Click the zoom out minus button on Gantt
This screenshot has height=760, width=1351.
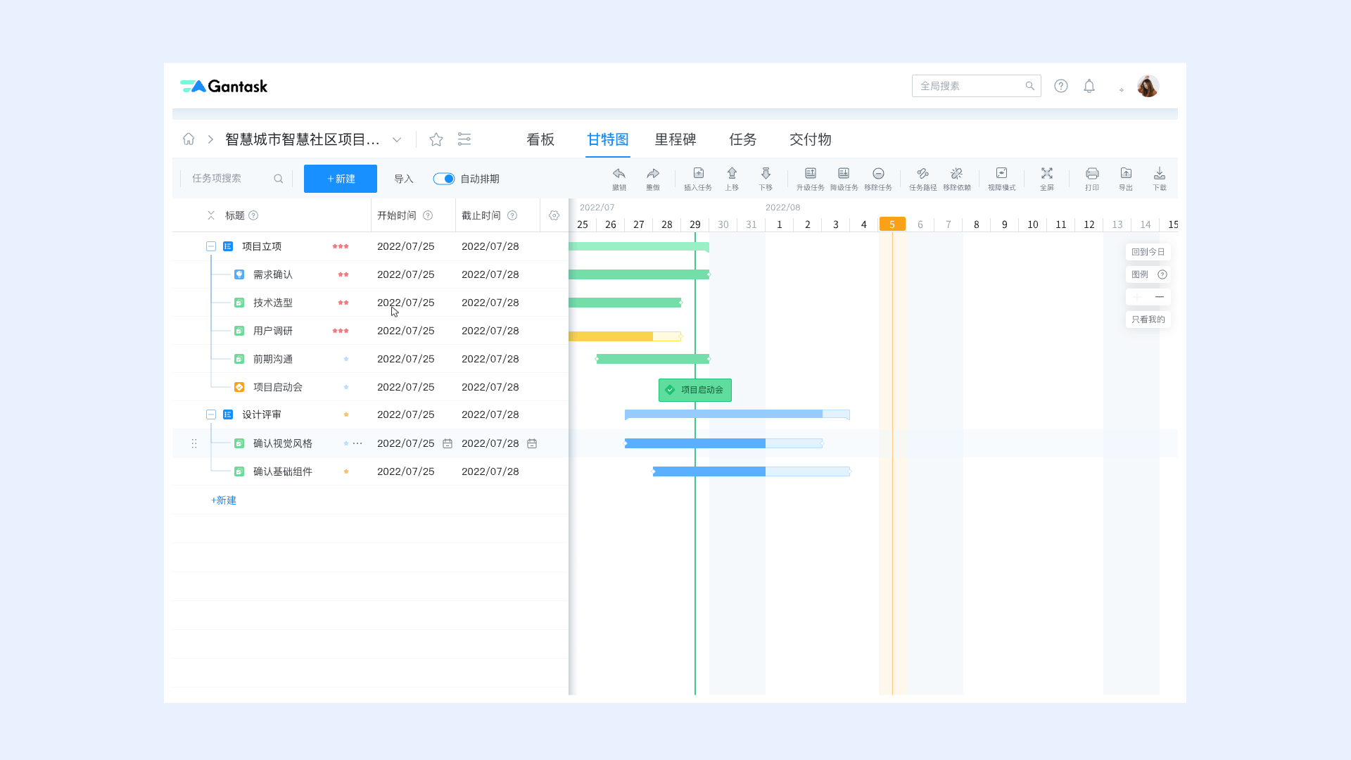pyautogui.click(x=1160, y=297)
